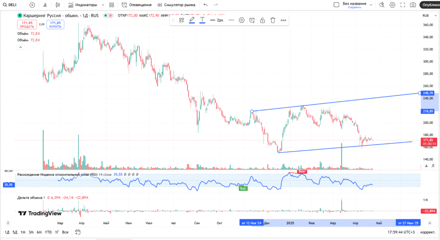The height and width of the screenshot is (240, 440).
Task: Click price label 218,85 on scale
Action: point(428,111)
